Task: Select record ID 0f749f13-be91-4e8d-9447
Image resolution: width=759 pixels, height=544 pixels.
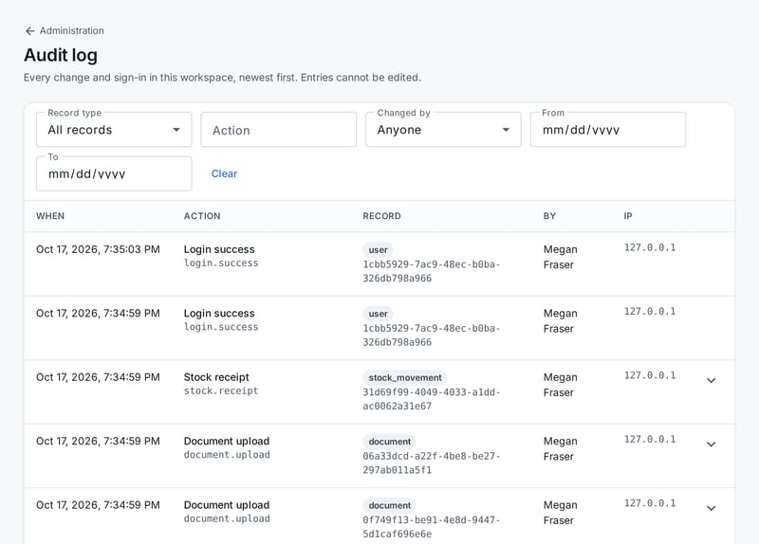Action: point(432,527)
